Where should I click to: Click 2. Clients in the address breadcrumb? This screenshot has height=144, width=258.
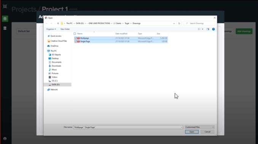[x=117, y=23]
